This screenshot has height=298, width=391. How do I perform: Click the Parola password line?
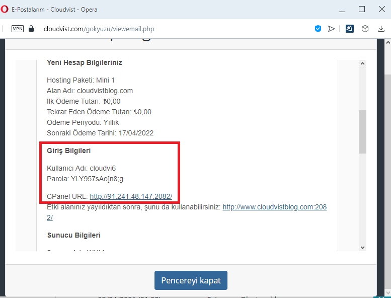click(x=85, y=179)
